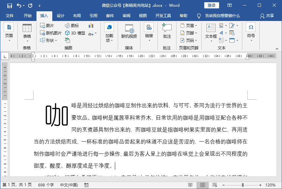Switch to web layout view
This screenshot has height=189, width=282.
(215, 185)
